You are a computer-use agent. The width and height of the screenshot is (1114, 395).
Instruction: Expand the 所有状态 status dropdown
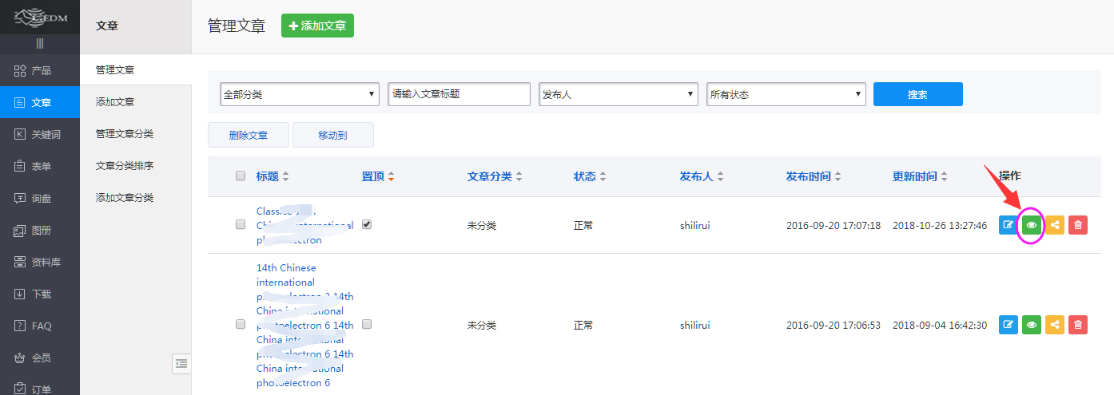(786, 94)
